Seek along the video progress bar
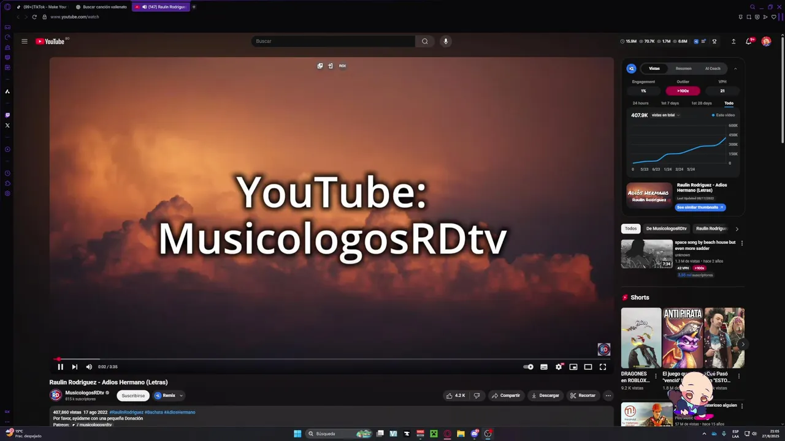The width and height of the screenshot is (785, 441). point(331,360)
